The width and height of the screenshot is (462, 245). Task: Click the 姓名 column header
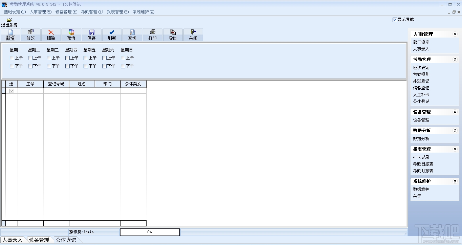[x=82, y=84]
